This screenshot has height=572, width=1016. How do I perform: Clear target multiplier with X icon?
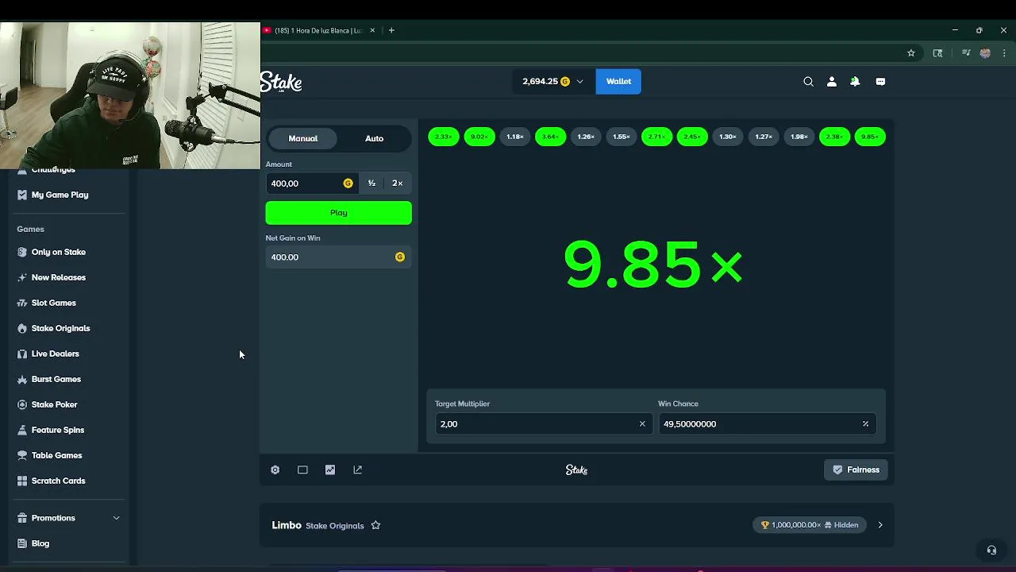[642, 423]
